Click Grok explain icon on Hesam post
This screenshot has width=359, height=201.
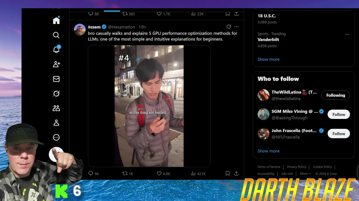pyautogui.click(x=229, y=27)
